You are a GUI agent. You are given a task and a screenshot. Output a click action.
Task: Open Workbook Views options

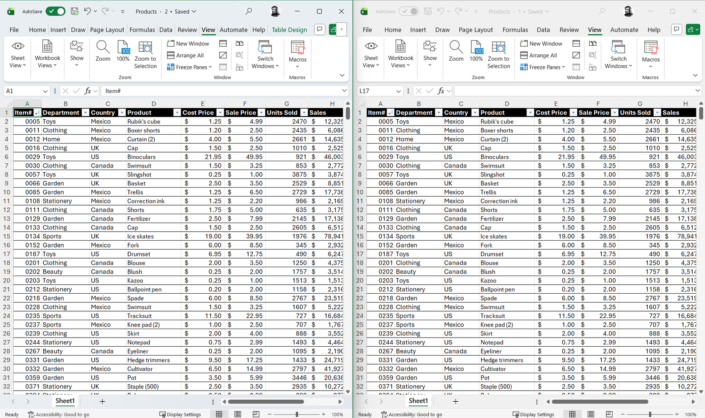pos(47,54)
